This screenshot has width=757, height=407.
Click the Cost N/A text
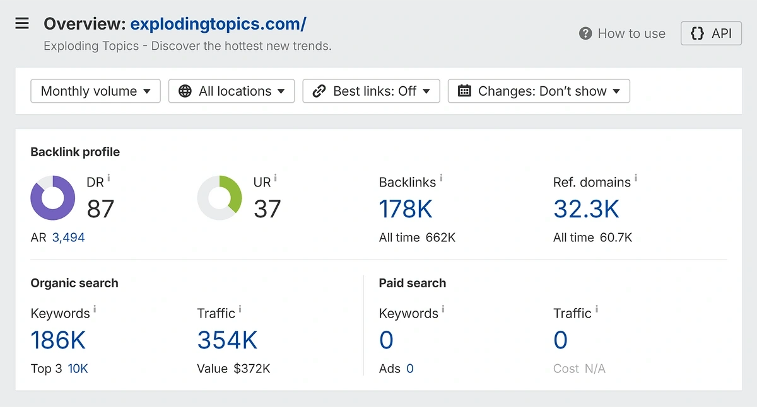tap(579, 369)
